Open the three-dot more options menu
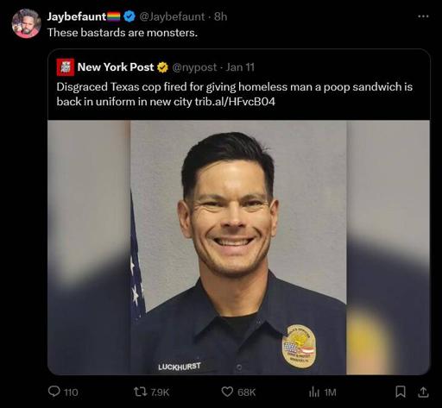442x408 pixels. [x=423, y=16]
